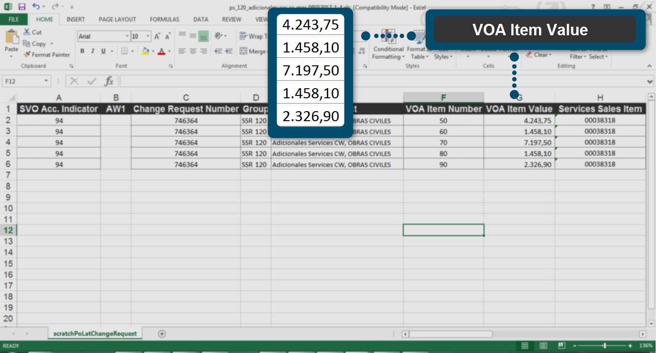656x353 pixels.
Task: Expand the font size dropdown
Action: (x=148, y=36)
